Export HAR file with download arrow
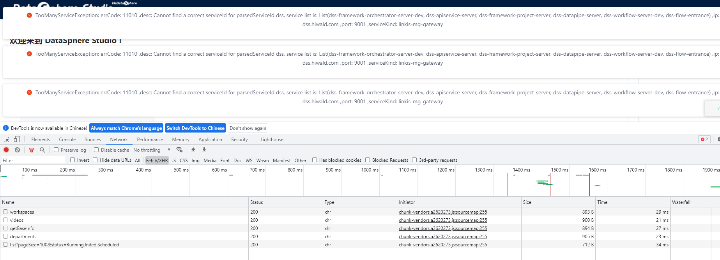 click(204, 150)
